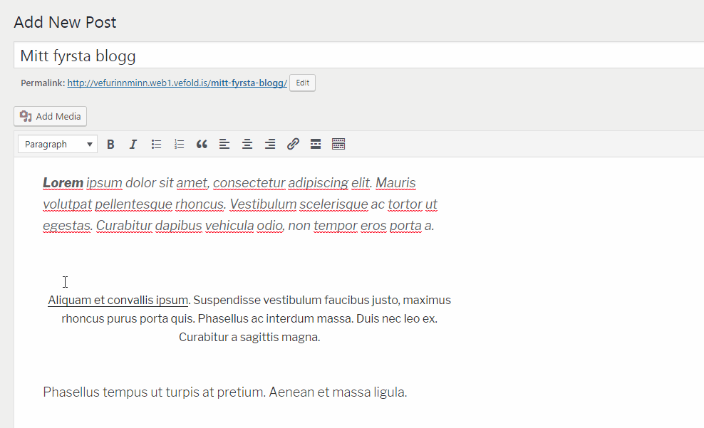Click the centered line "Curabitur a sagittis magna"
Image resolution: width=704 pixels, height=428 pixels.
[x=249, y=337]
